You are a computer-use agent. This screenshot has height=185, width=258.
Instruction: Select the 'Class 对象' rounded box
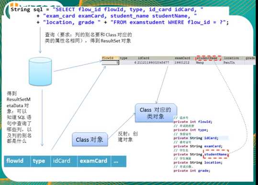90,140
